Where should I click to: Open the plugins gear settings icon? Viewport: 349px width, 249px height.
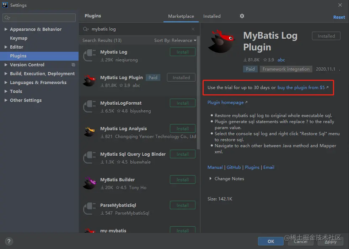coord(242,16)
